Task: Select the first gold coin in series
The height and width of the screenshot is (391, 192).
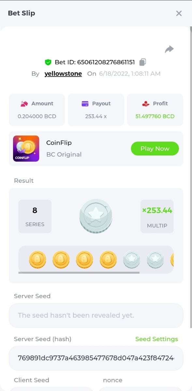Action: [x=37, y=260]
